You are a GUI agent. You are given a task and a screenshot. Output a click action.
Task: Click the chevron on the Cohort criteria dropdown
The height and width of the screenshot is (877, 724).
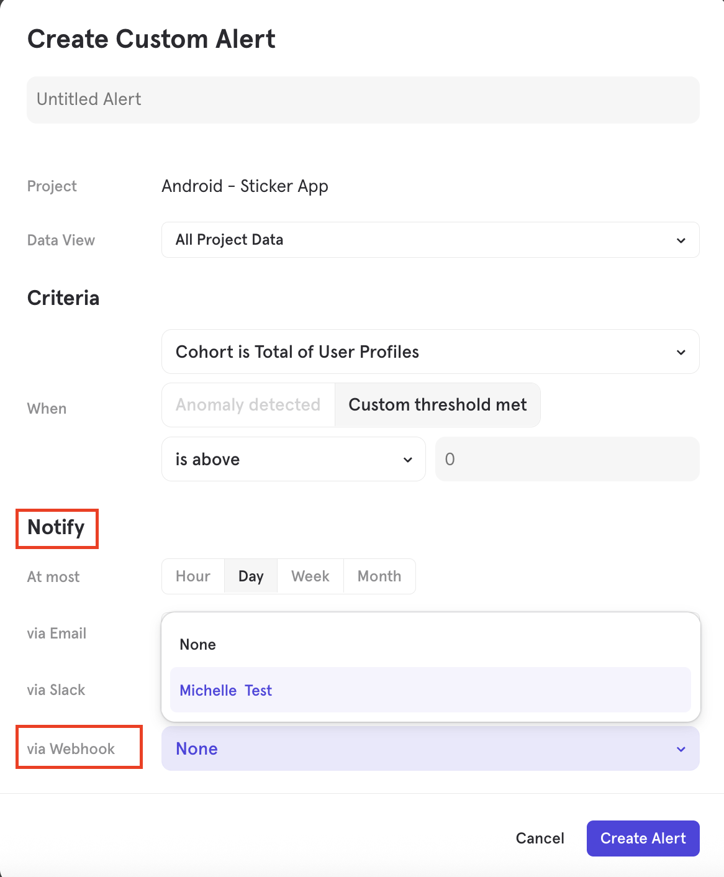coord(681,352)
